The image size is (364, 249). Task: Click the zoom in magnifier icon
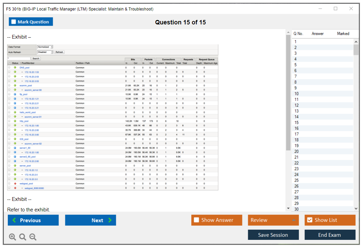tap(13, 237)
